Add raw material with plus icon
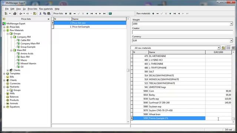The image size is (237, 133). (x=153, y=14)
